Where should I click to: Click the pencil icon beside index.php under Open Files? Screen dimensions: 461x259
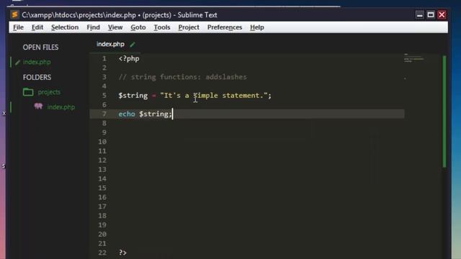[x=17, y=63]
